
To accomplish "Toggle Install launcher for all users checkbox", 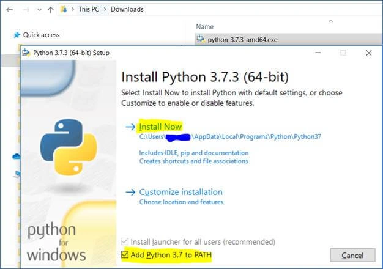I will pos(125,241).
